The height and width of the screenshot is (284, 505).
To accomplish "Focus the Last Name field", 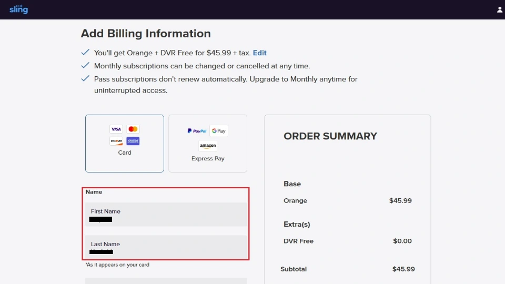I will click(166, 247).
